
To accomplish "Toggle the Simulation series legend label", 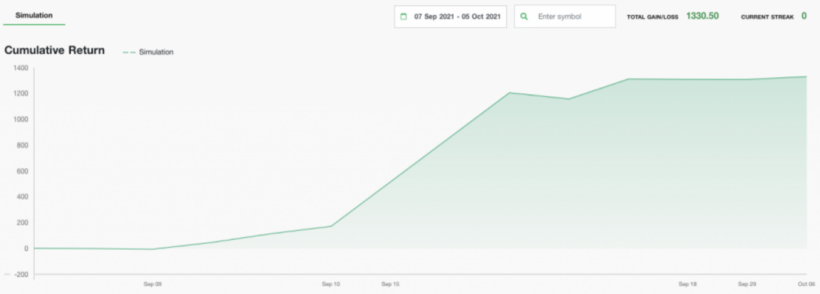I will 156,53.
